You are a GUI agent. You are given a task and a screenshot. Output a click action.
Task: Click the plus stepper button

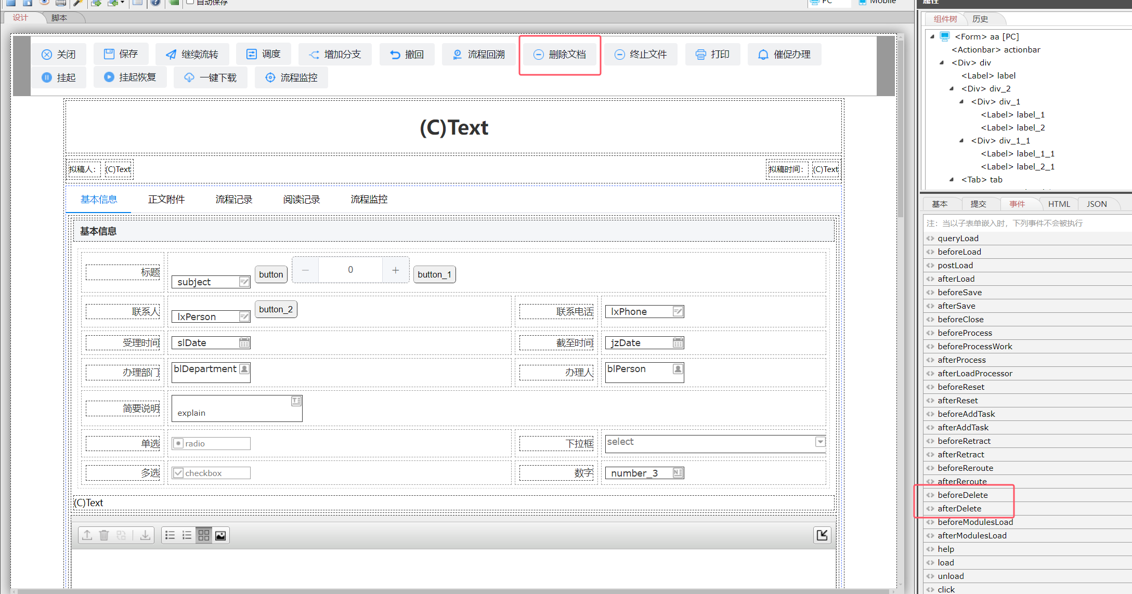(396, 270)
